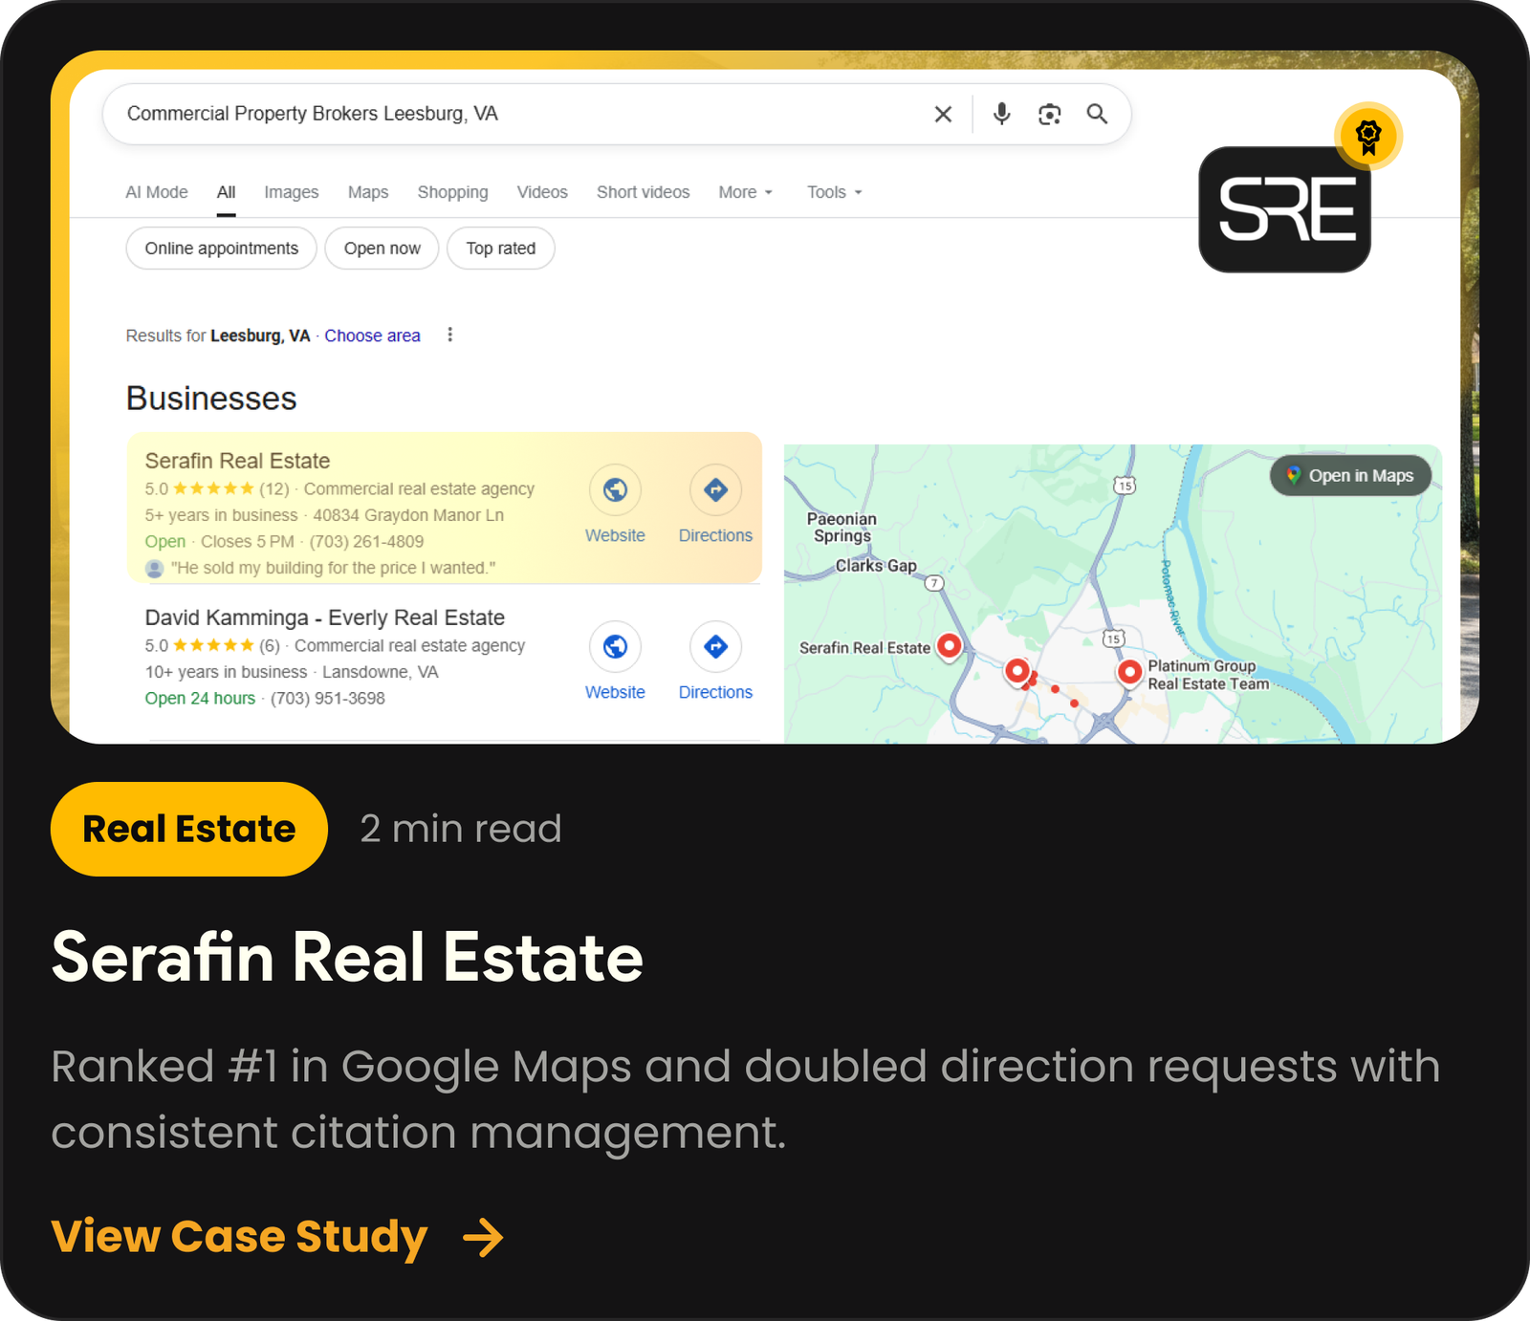Click the reviewer avatar beside the quote
This screenshot has height=1321, width=1530.
coord(154,568)
